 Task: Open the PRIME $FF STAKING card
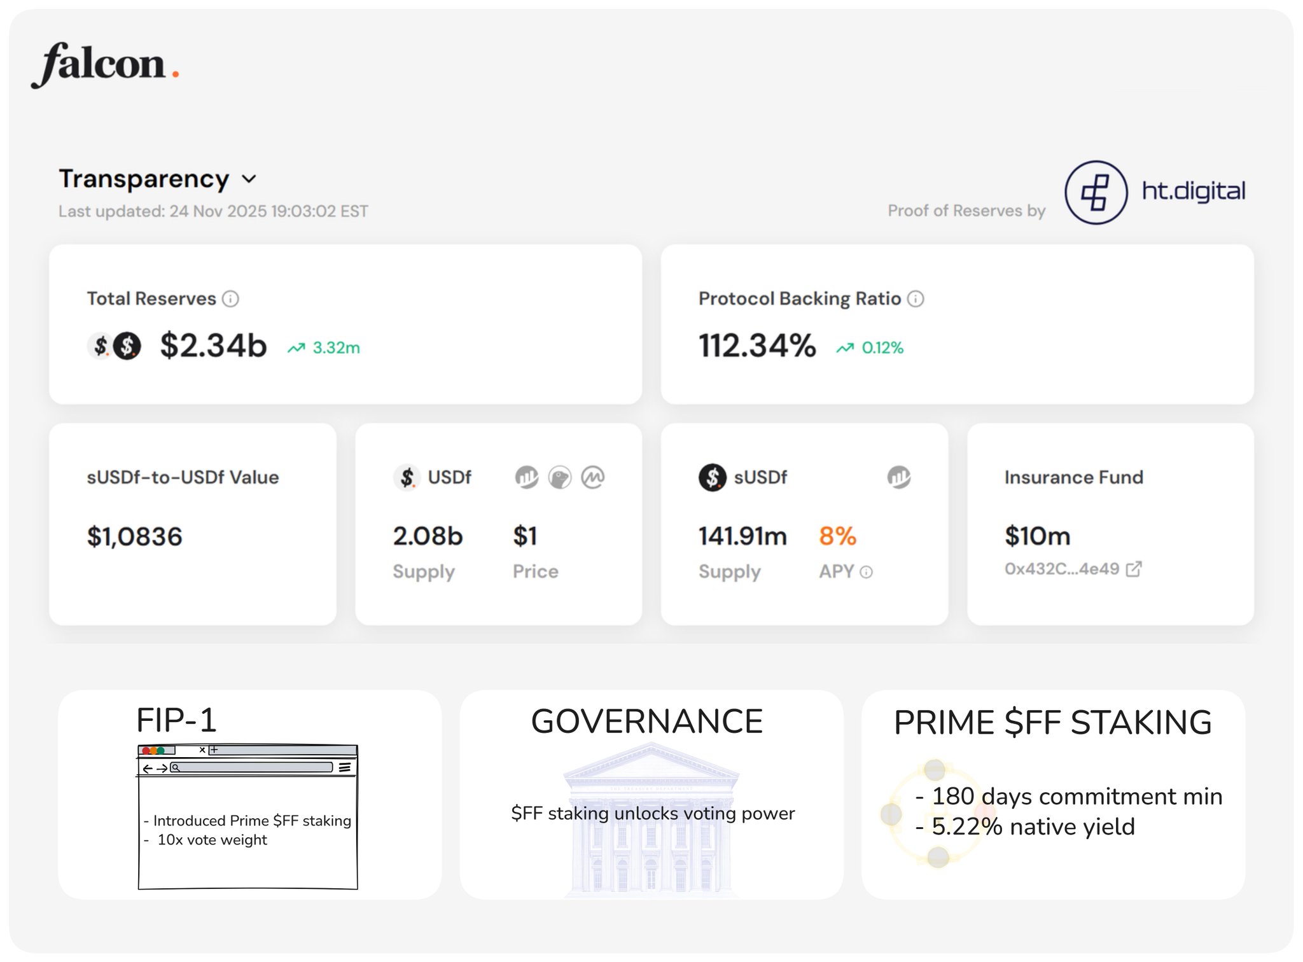[x=1053, y=794]
